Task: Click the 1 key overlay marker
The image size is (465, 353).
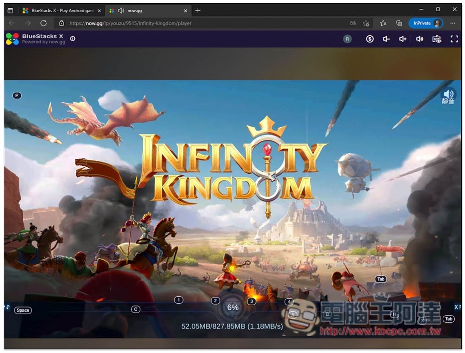Action: [x=179, y=300]
